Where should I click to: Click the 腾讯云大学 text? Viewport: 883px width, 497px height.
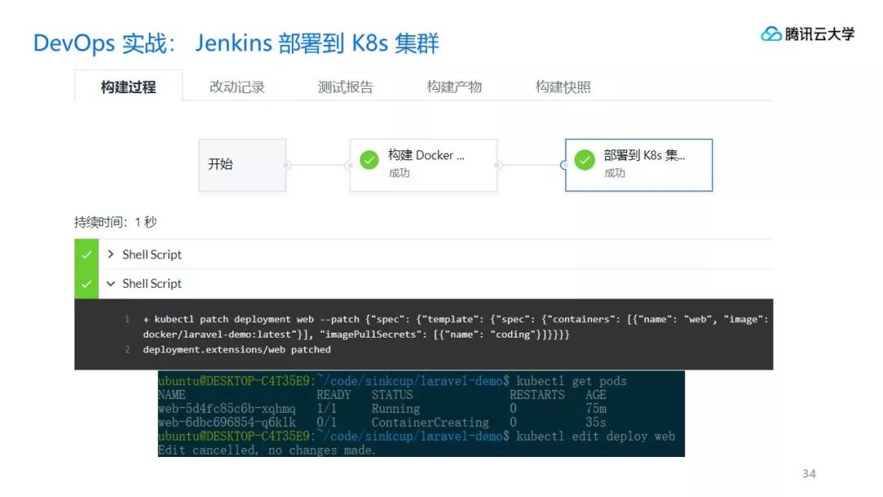819,34
